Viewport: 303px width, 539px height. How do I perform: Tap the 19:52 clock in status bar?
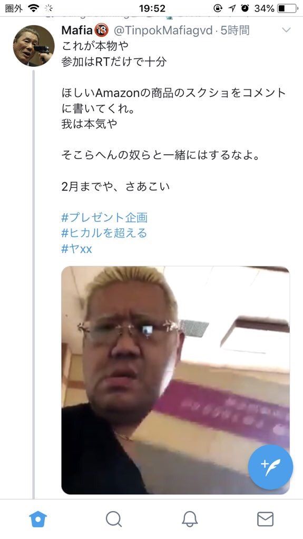click(152, 8)
